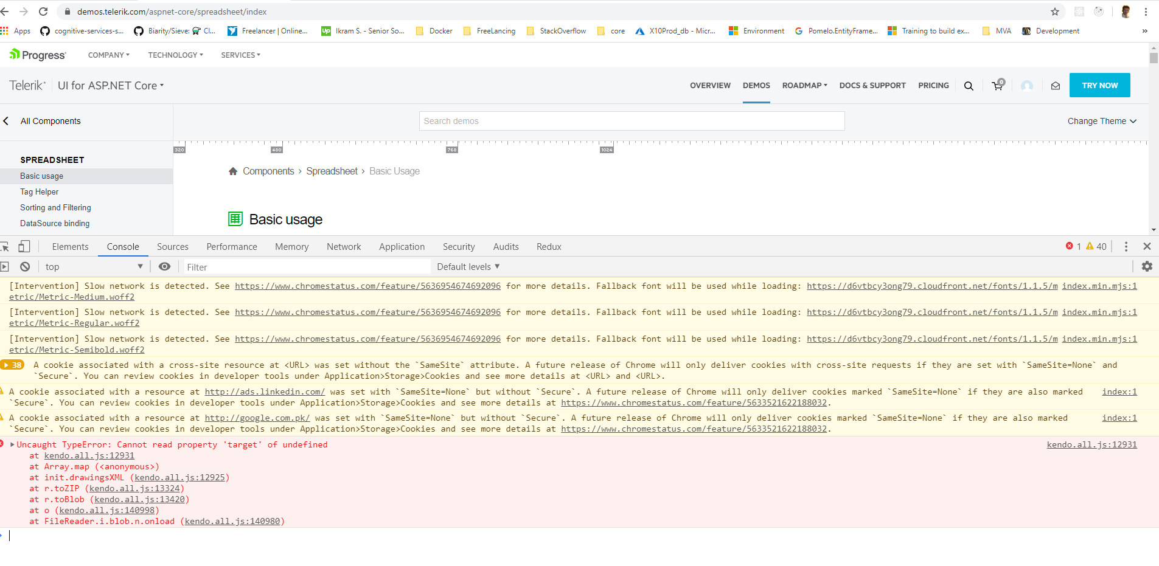Open the kendo.all.js:12931 source link on the right
This screenshot has height=566, width=1159.
[x=1091, y=444]
